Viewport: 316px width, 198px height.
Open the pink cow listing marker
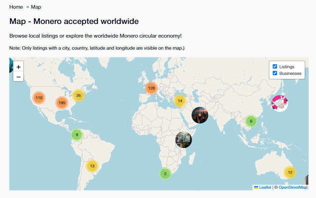(279, 103)
